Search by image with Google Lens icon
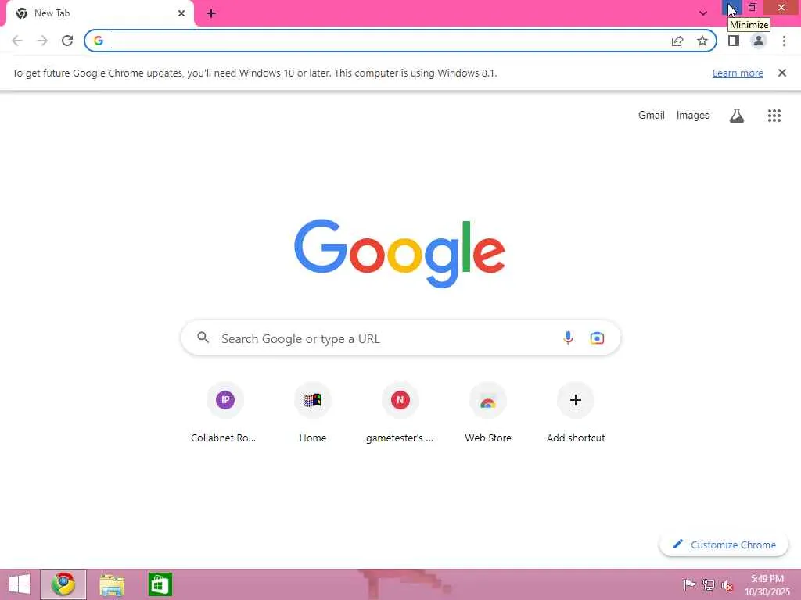 coord(597,337)
